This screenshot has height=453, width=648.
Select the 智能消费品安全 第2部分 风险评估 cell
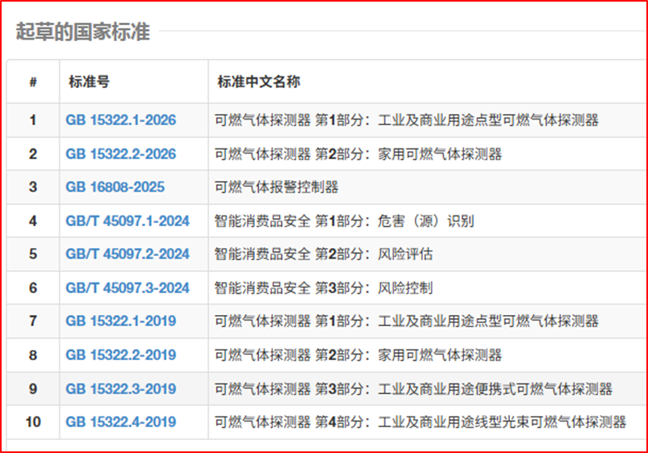click(x=323, y=254)
